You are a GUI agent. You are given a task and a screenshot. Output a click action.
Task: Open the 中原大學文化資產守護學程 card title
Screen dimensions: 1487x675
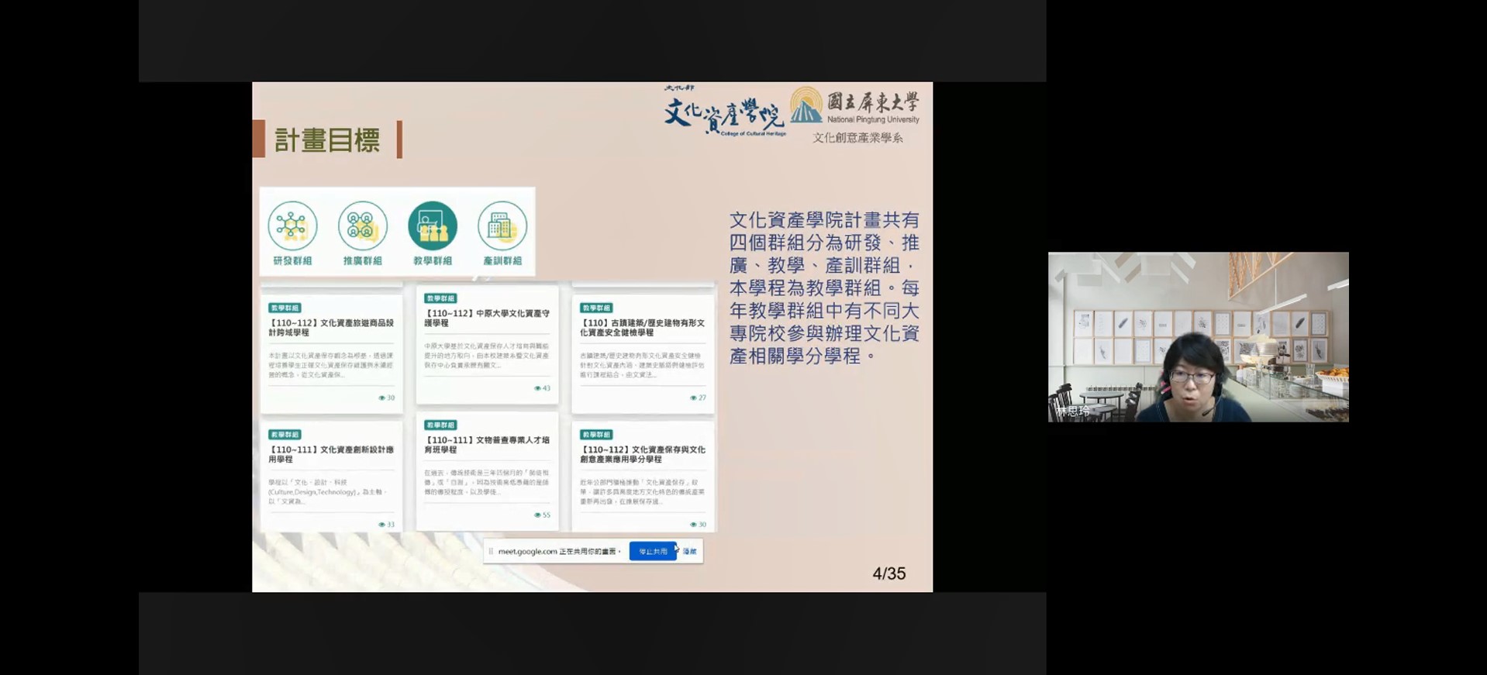point(487,318)
